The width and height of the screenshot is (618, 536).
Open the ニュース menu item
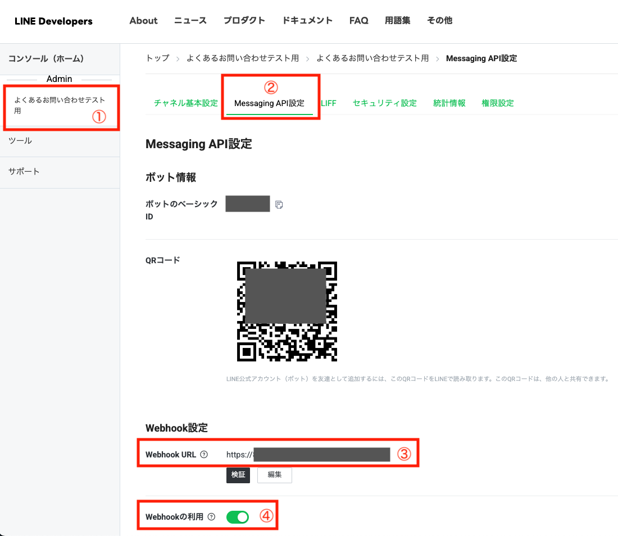[x=190, y=20]
